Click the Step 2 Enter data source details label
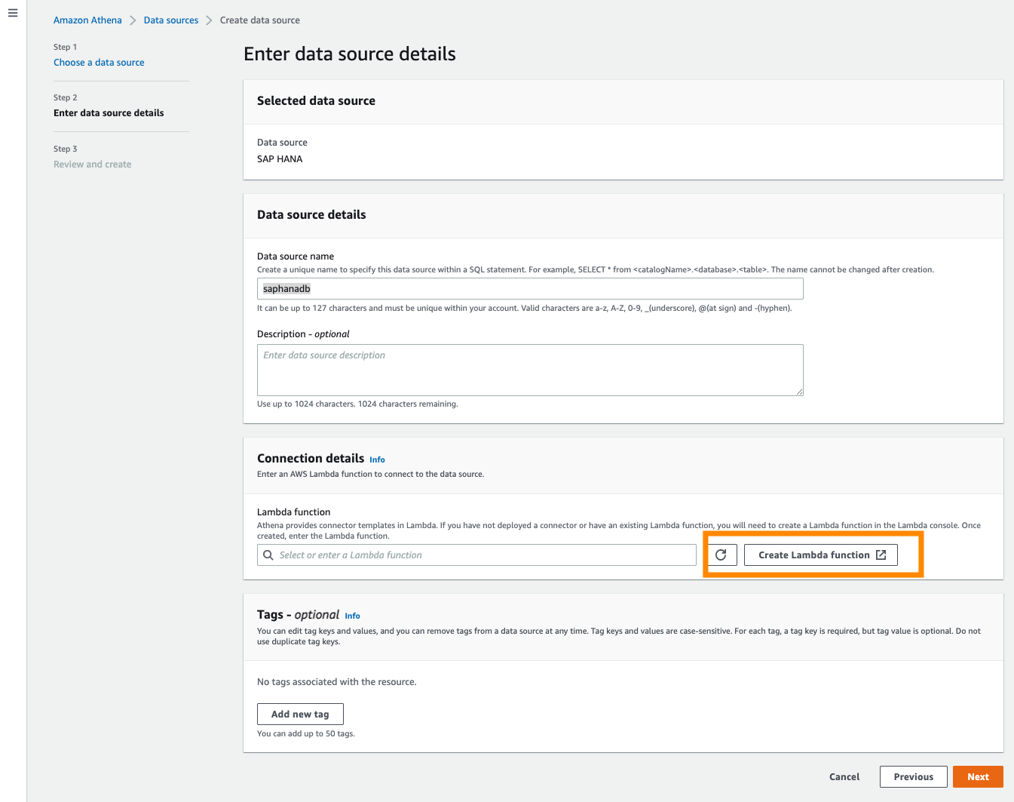This screenshot has width=1014, height=802. click(x=109, y=113)
